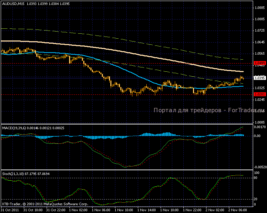The image size is (267, 213).
Task: Click the MACD -0.00528 scale value
Action: coord(260,167)
